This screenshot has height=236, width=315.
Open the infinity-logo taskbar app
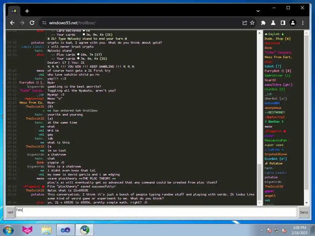click(66, 230)
